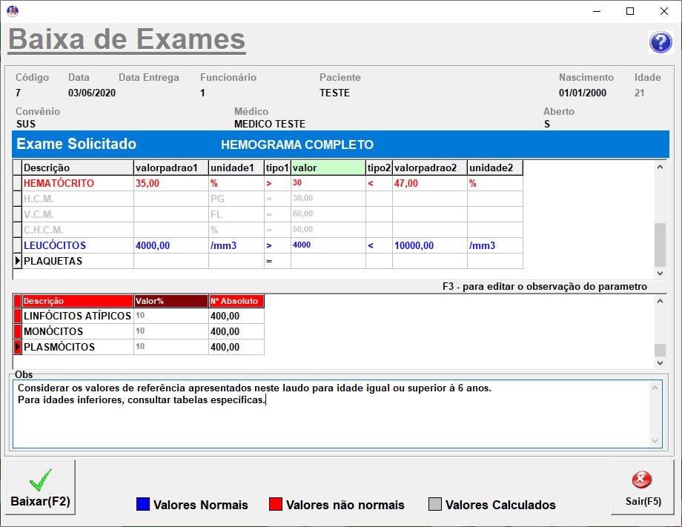This screenshot has width=682, height=527.
Task: Click the 4000,00 valorpadrao1 cell
Action: [171, 245]
